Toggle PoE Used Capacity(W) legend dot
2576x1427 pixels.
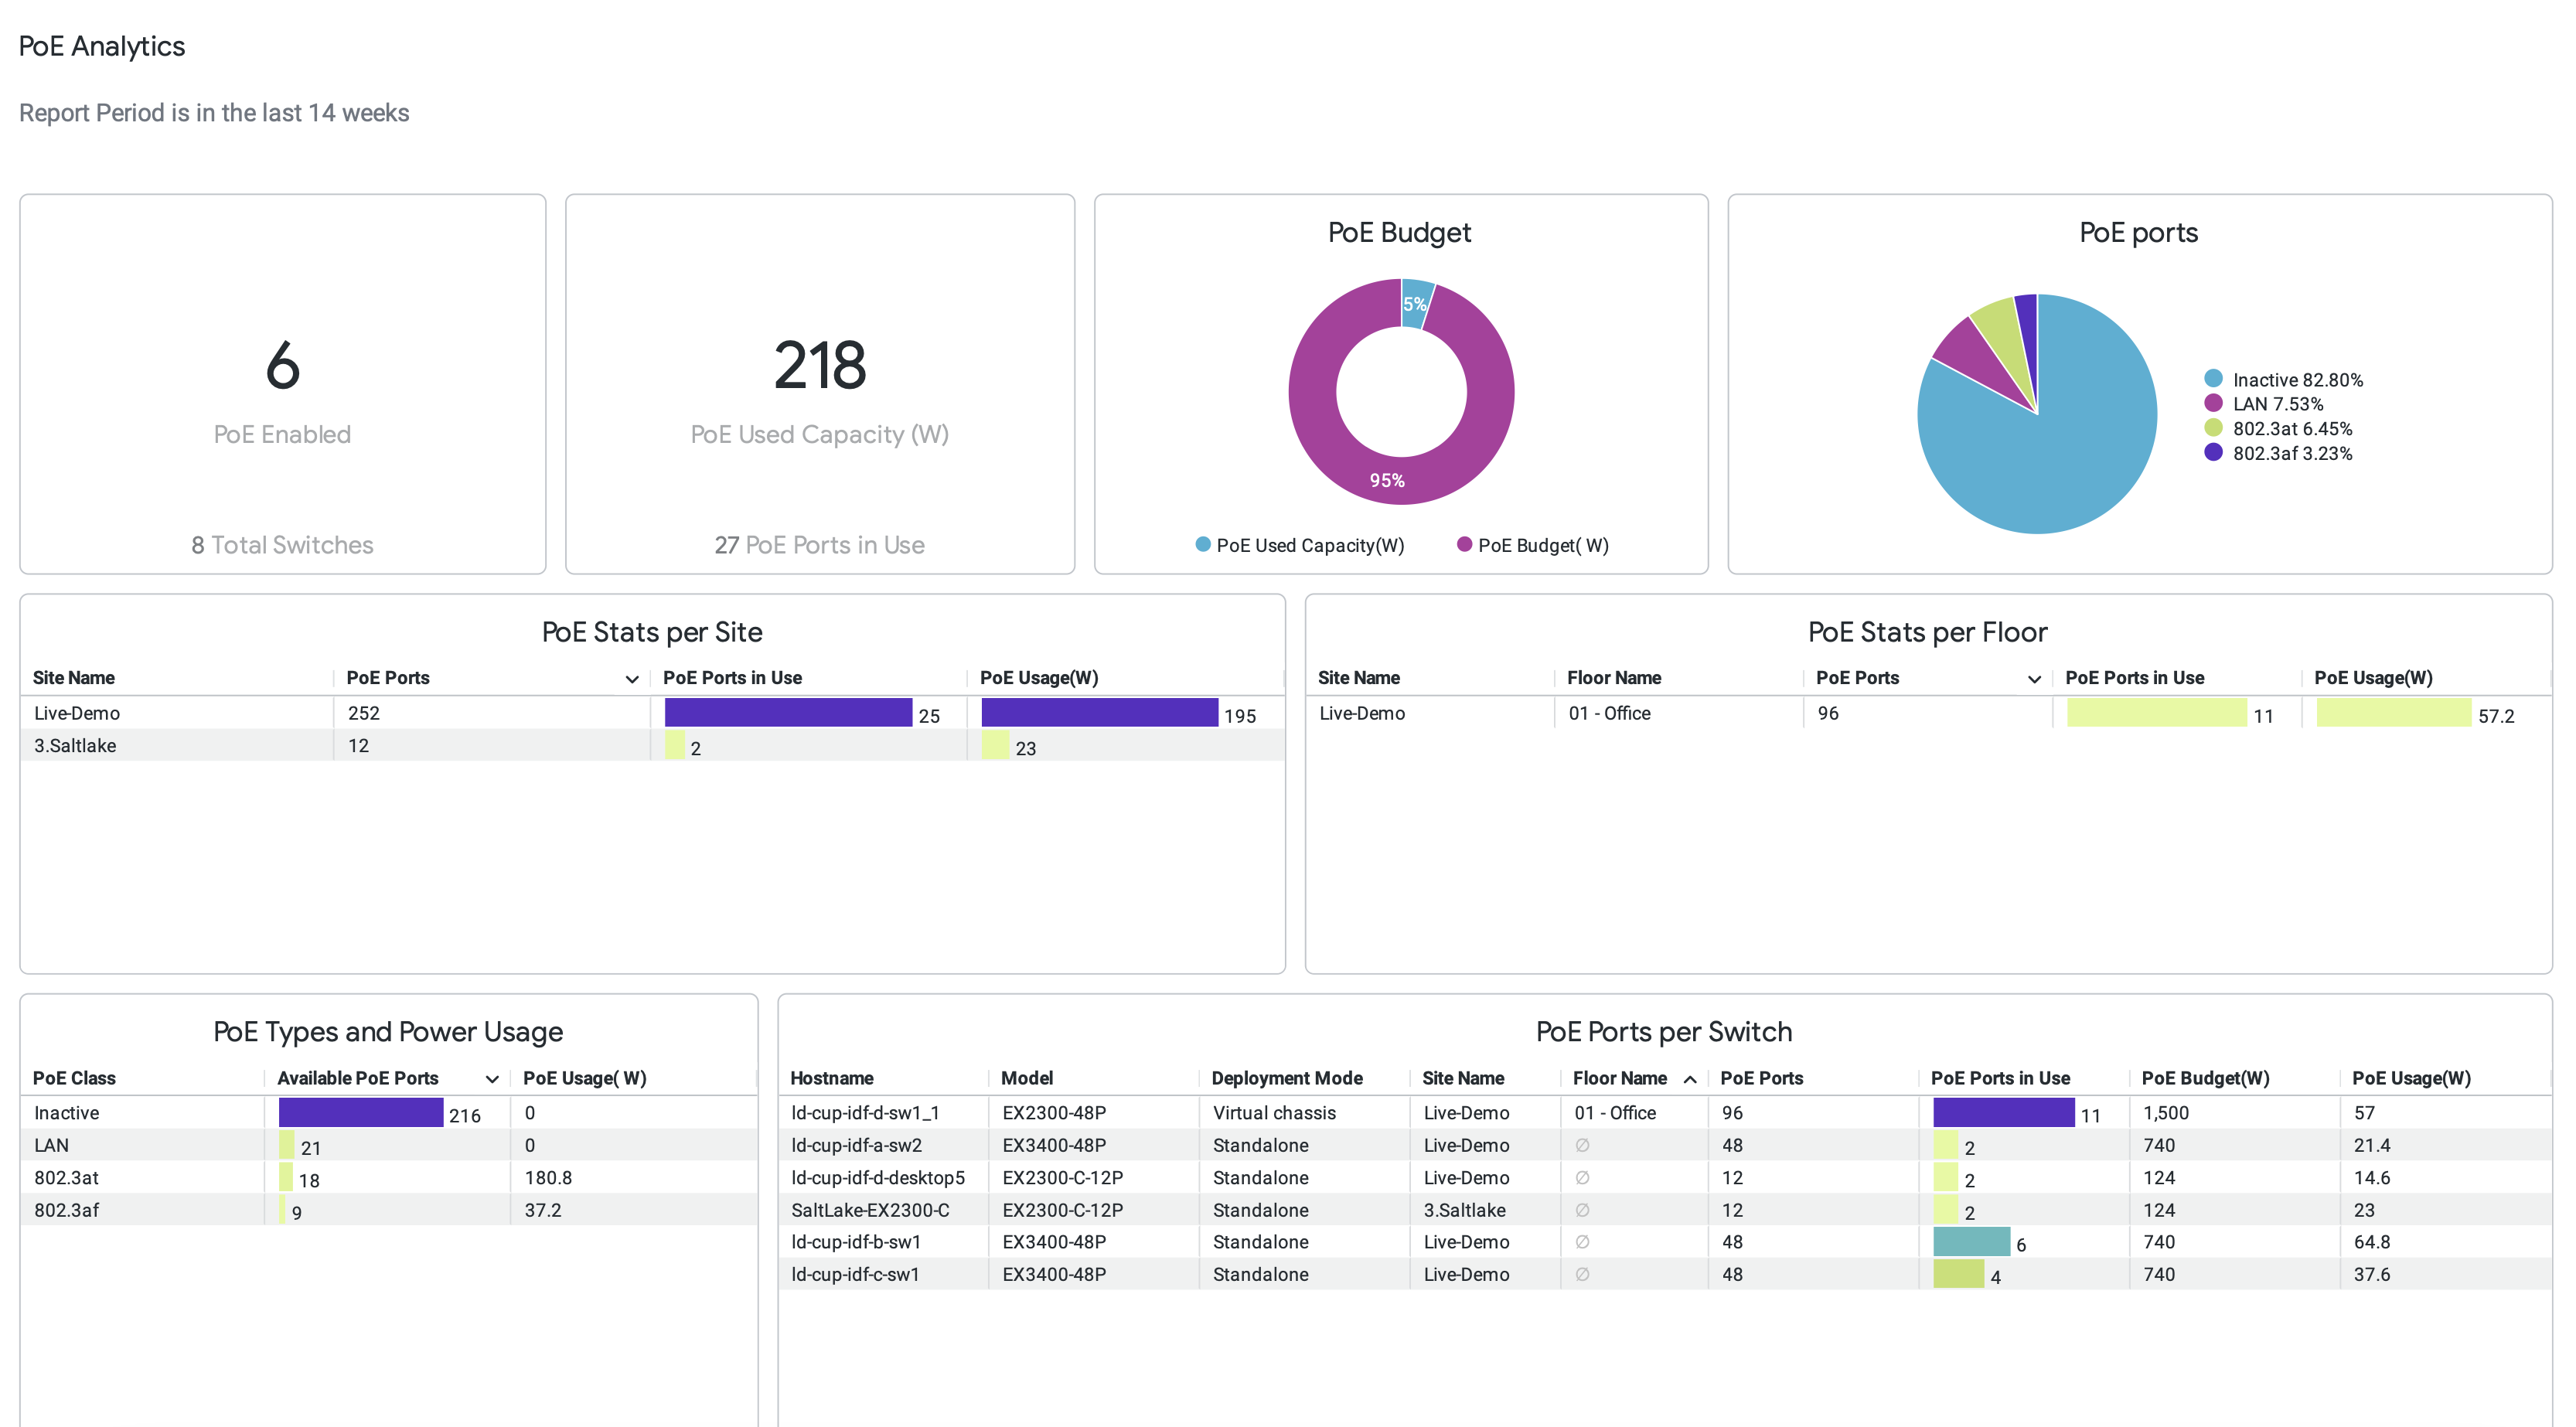click(x=1203, y=544)
